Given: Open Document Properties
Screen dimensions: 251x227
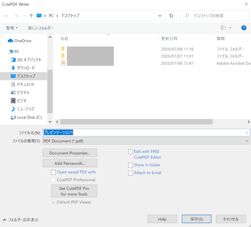Looking at the screenshot, I should click(x=70, y=153).
